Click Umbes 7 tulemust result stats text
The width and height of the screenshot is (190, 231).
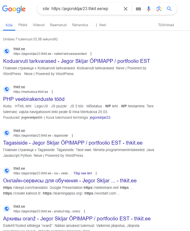pos(30,39)
